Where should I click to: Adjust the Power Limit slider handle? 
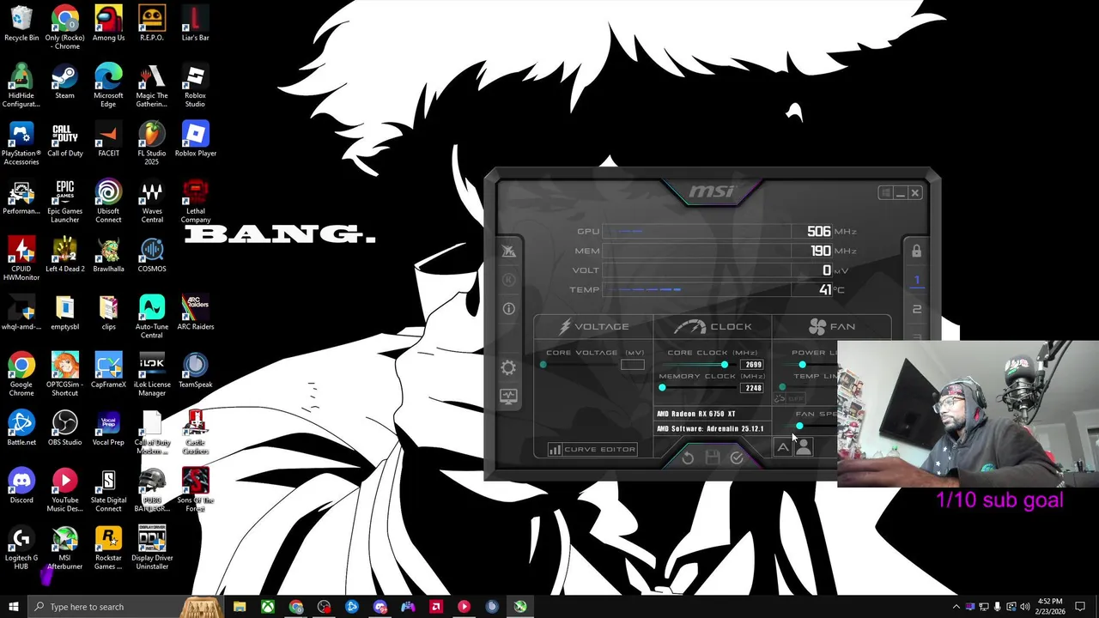pos(802,365)
